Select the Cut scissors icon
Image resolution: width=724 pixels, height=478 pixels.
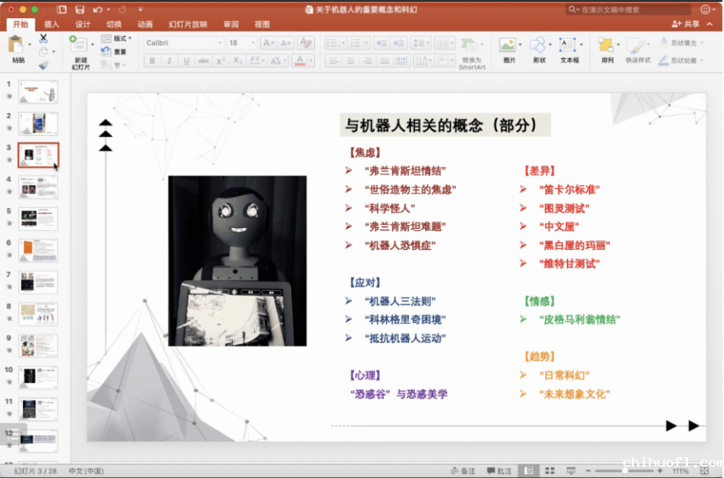coord(43,38)
